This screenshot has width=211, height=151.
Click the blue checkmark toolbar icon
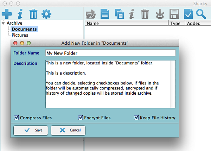point(188,14)
